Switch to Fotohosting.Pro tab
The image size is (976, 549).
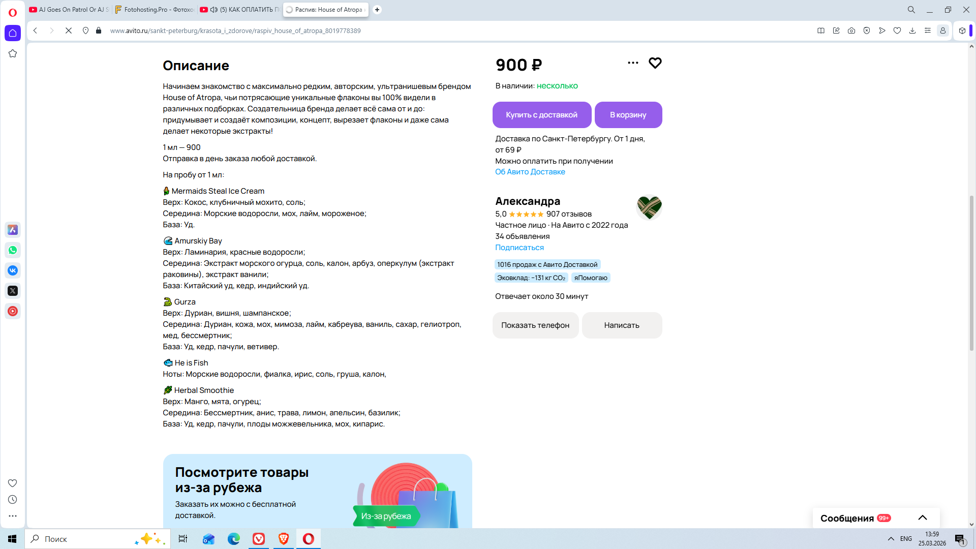tap(155, 10)
